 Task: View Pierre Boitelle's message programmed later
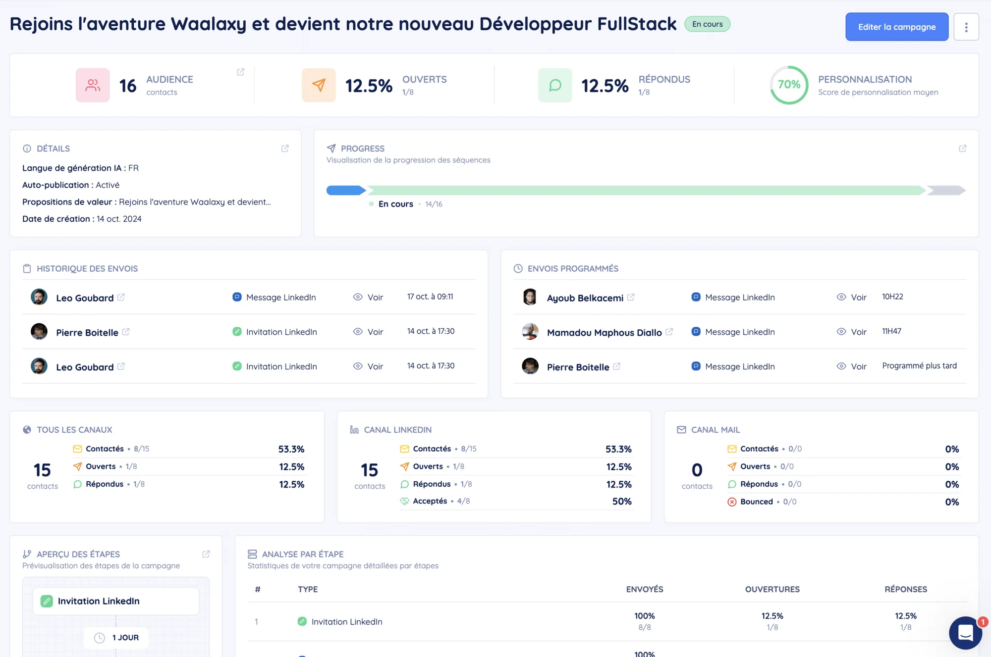point(851,366)
